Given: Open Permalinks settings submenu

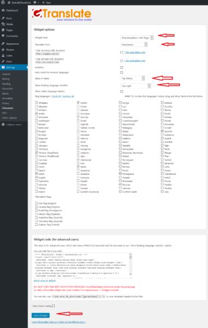Looking at the screenshot, I should tap(8, 98).
